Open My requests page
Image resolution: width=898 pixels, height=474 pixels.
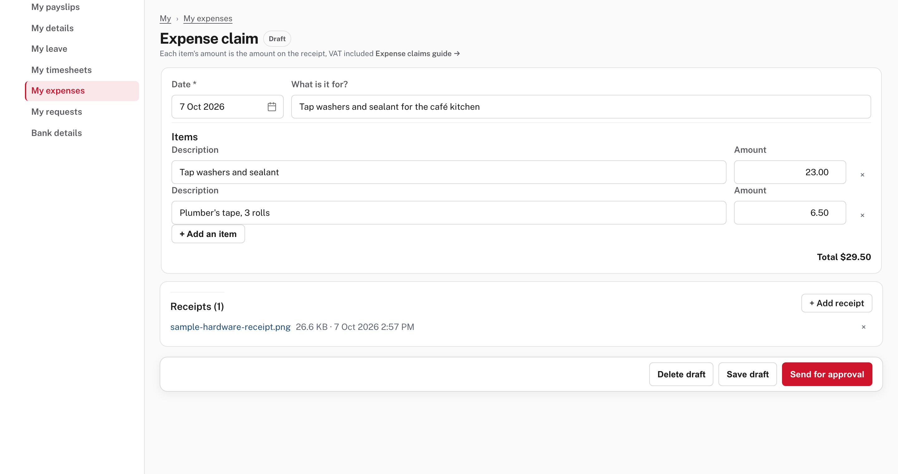tap(56, 112)
